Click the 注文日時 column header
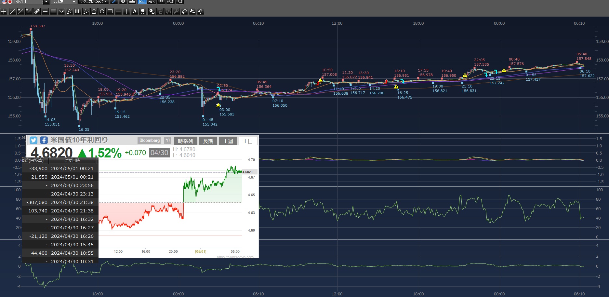 72,161
